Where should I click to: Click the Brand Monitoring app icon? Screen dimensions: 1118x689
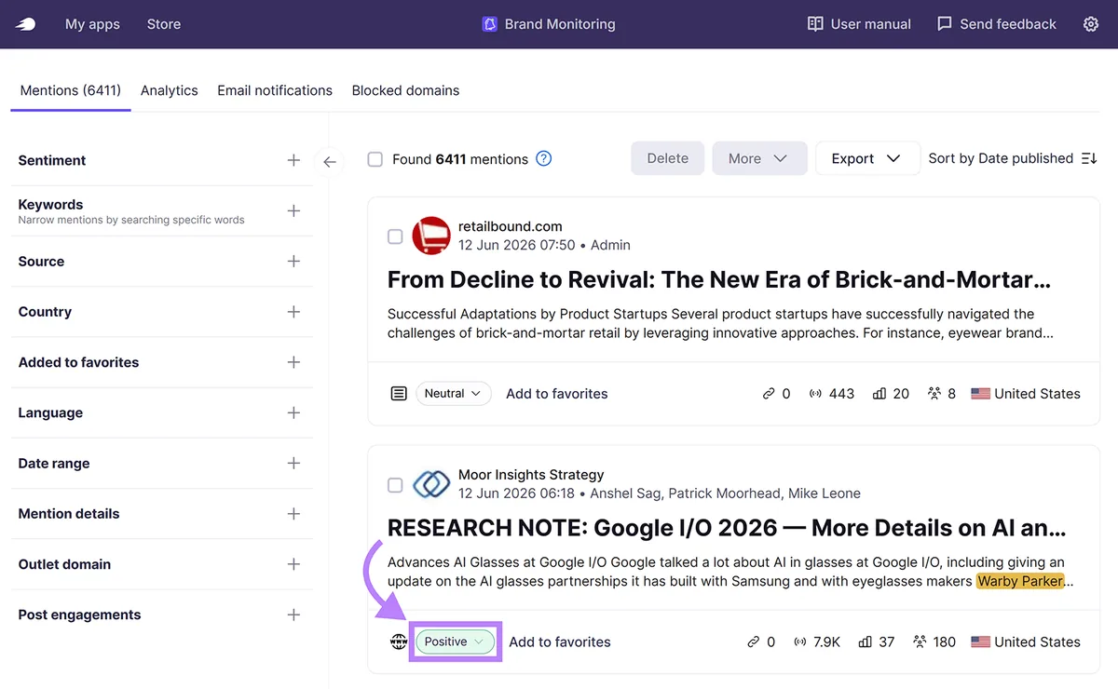tap(490, 24)
